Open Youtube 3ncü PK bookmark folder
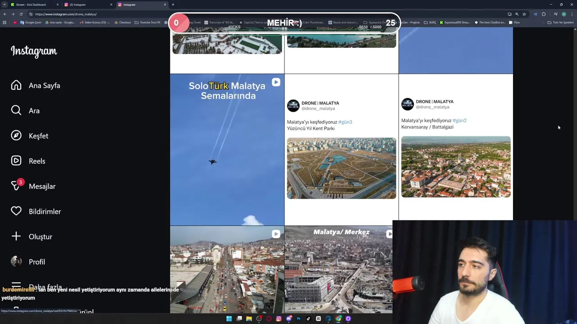Viewport: 577px width, 324px height. (x=147, y=22)
